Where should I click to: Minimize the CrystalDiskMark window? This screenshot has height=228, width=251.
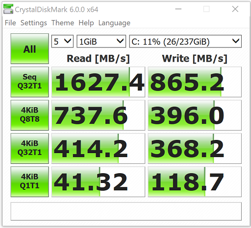tap(178, 9)
